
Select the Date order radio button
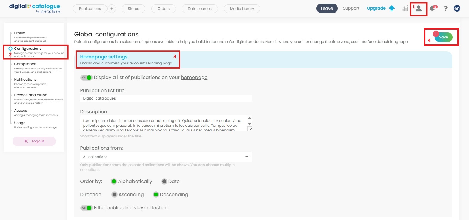164,182
